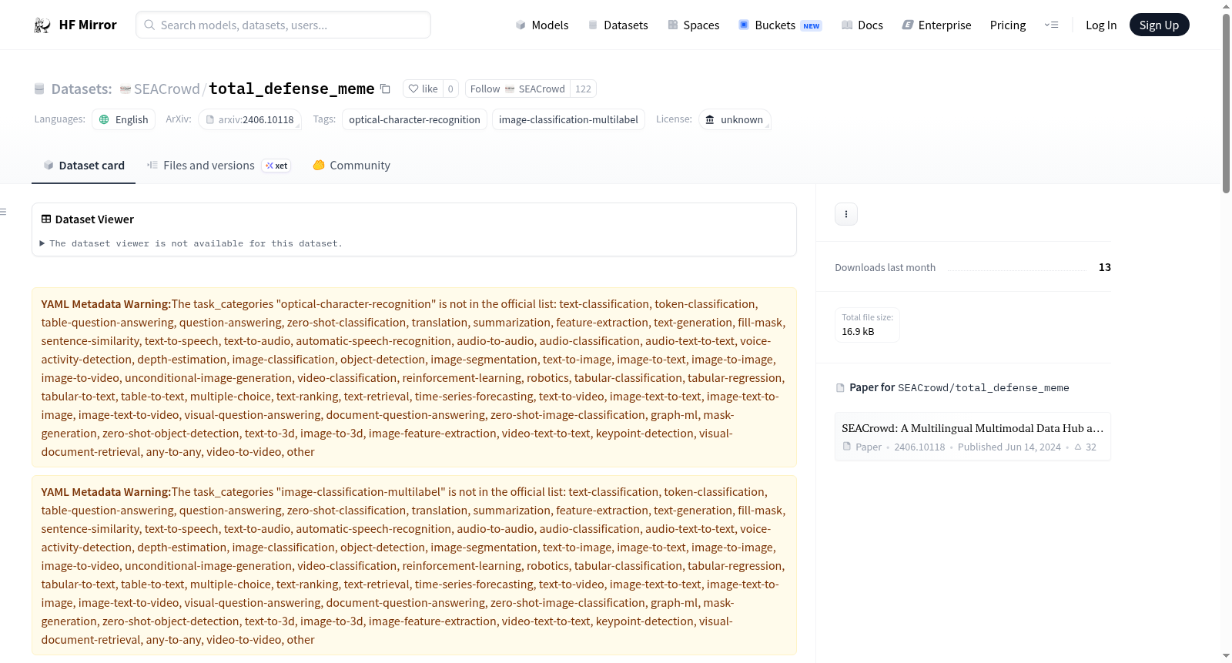Open the arxiv:2406.10118 tag
The image size is (1232, 663).
pos(249,119)
